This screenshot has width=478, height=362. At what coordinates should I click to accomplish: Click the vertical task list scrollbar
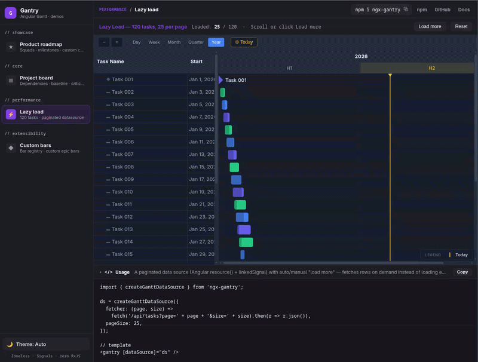[216, 119]
